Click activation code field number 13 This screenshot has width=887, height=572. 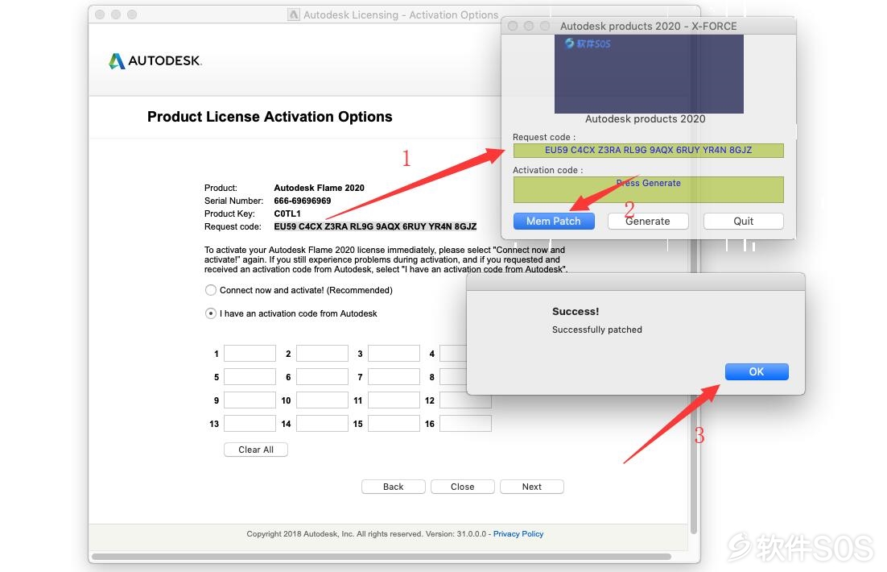[x=250, y=423]
